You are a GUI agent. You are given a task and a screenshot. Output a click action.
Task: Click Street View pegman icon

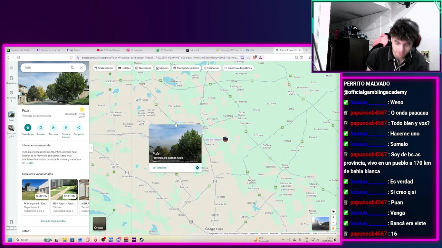click(333, 228)
